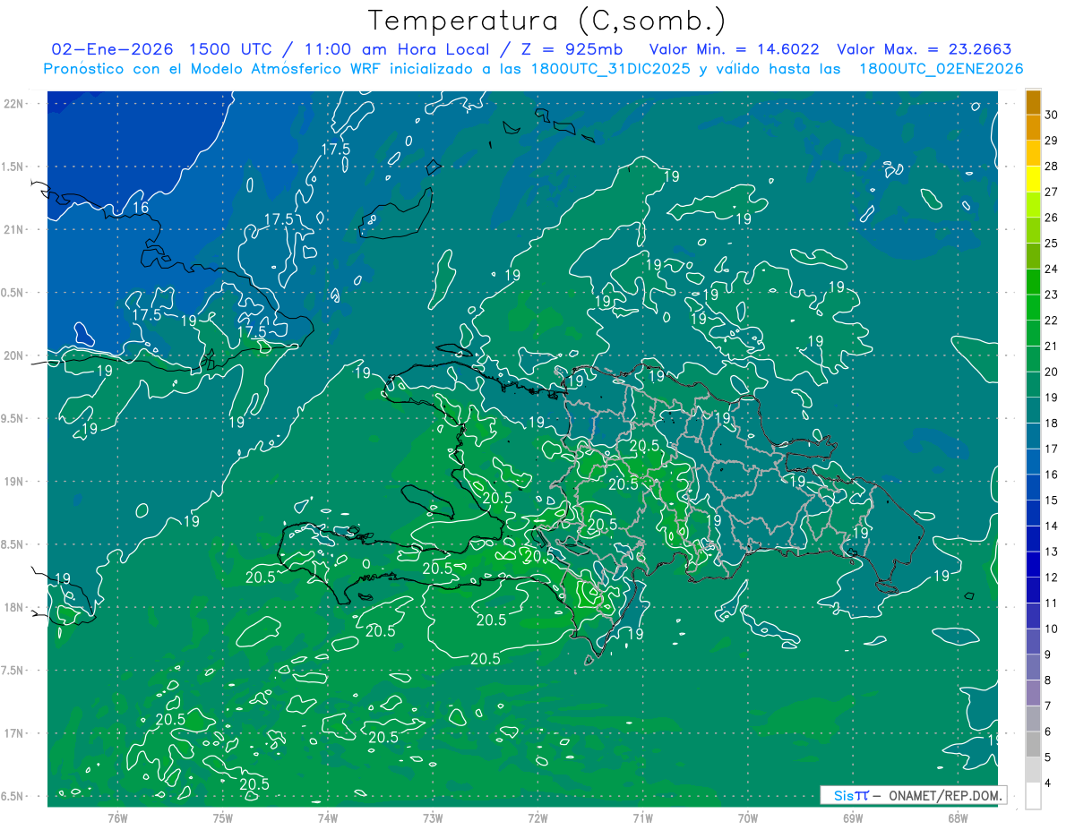The image size is (1075, 830).
Task: Select the "Z = 925mb" pressure level text
Action: [572, 49]
